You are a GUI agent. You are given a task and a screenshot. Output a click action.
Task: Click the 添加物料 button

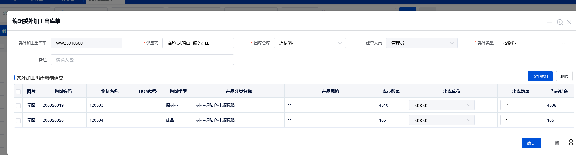pos(540,76)
